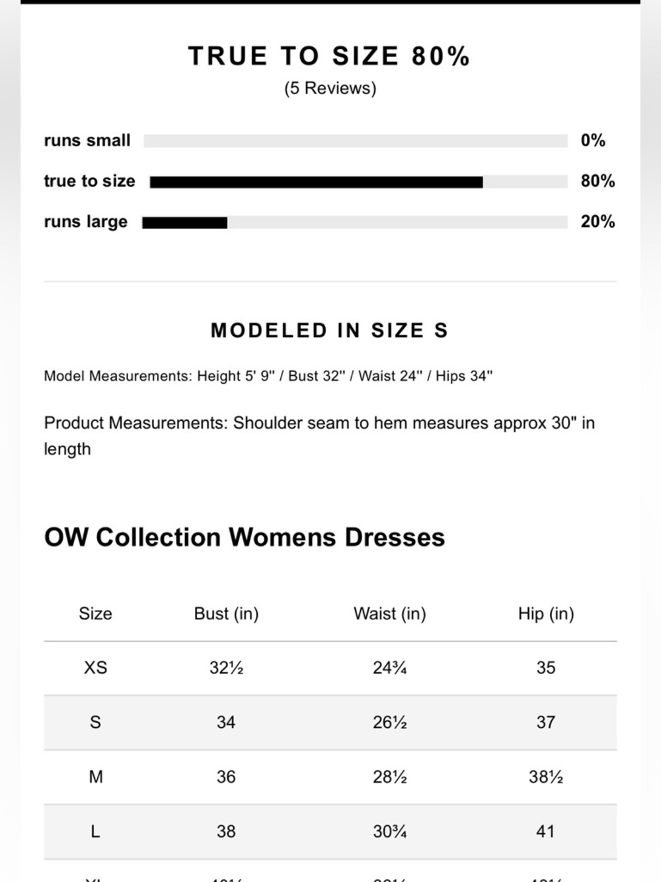Click the Hip (in) column header

546,614
